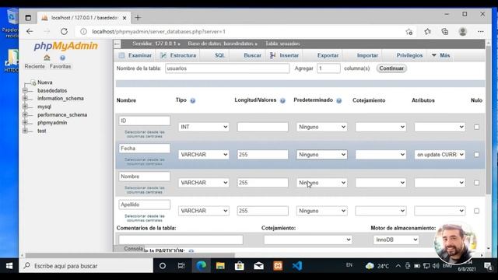Click the Longitud/Valores help icon
This screenshot has width=498, height=280.
[282, 100]
